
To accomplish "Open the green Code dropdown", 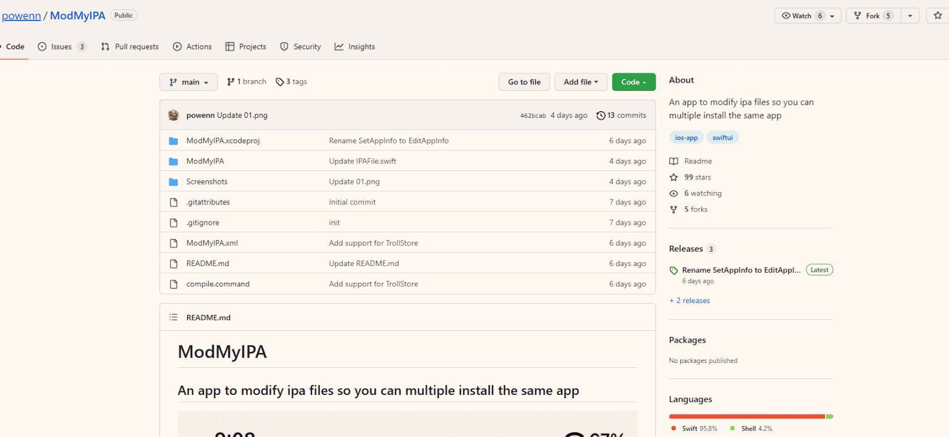I will [x=633, y=82].
